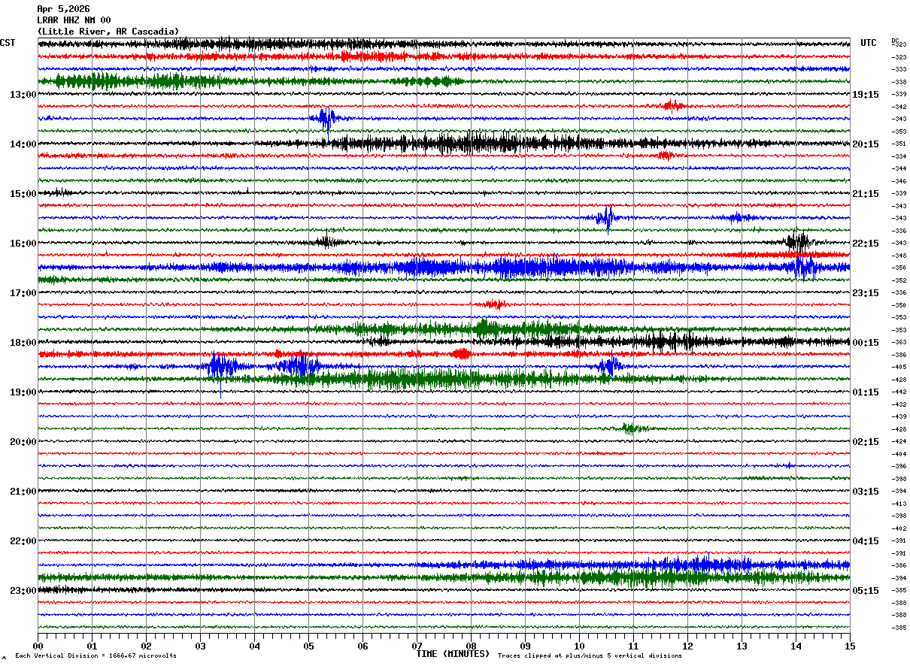Click minute tick label '12' on time axis
910x666 pixels.
click(687, 646)
